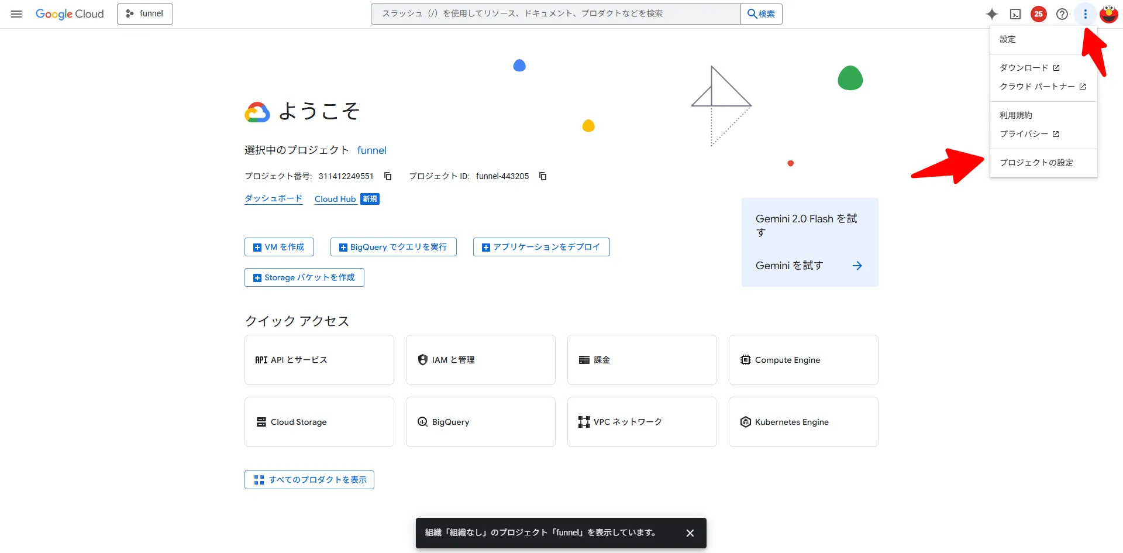Image resolution: width=1123 pixels, height=553 pixels.
Task: Click the 検索 search button
Action: pos(762,14)
